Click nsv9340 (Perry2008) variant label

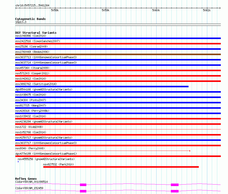pyautogui.click(x=30, y=148)
